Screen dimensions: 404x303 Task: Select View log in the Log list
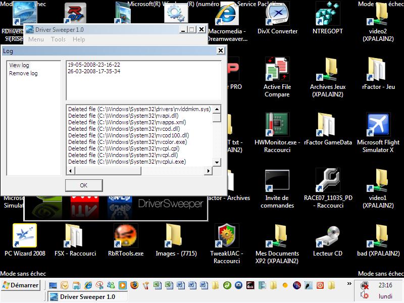19,65
